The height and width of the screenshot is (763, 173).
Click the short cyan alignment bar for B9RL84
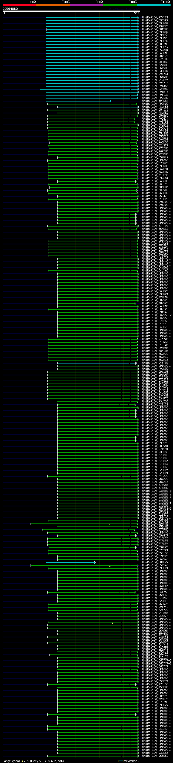(79, 101)
